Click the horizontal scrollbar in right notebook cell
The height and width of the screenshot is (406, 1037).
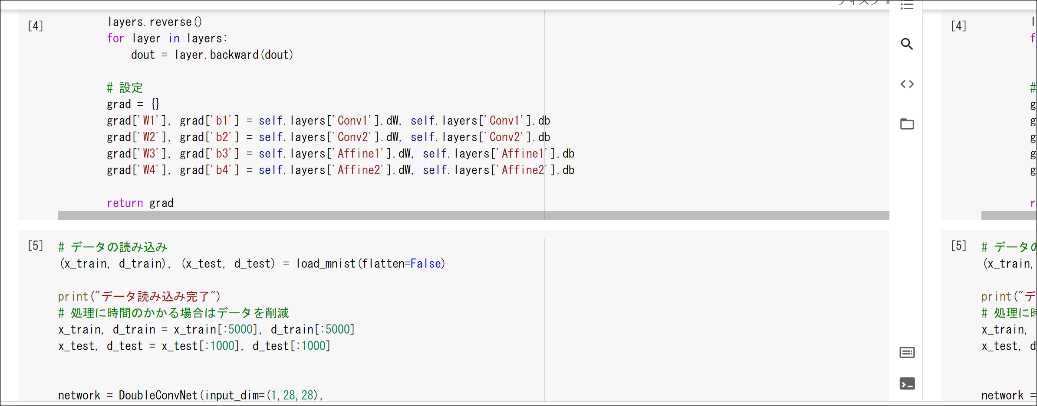tap(1009, 215)
